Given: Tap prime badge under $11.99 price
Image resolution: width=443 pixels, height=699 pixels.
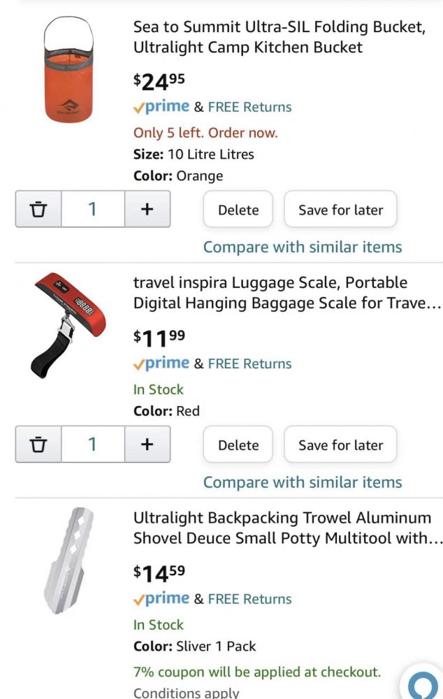Looking at the screenshot, I should point(161,363).
